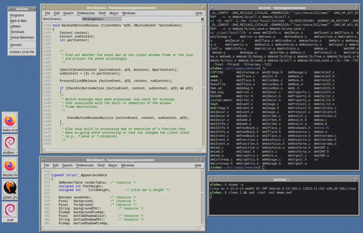Click Session in the toolbox panel
This screenshot has height=233, width=363.
point(16,45)
